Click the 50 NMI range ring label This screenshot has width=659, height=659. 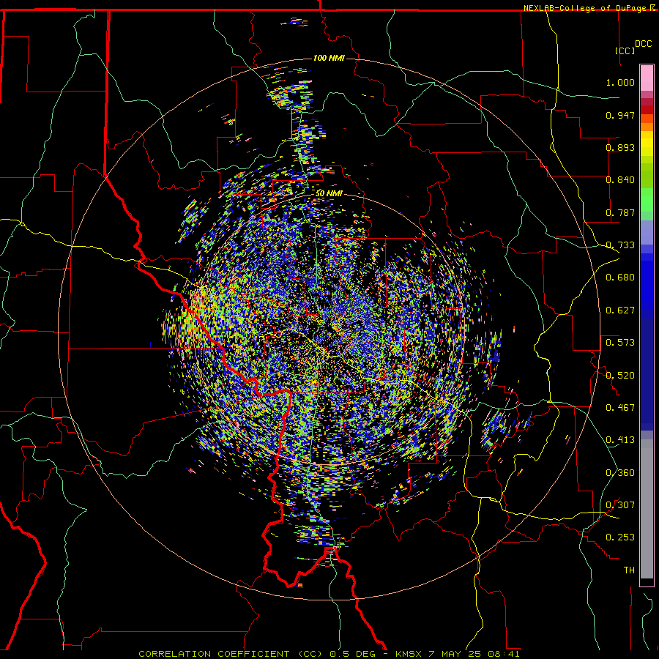pyautogui.click(x=329, y=193)
